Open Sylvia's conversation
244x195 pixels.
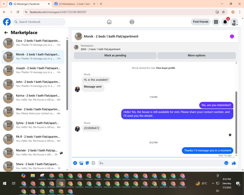(x=33, y=125)
